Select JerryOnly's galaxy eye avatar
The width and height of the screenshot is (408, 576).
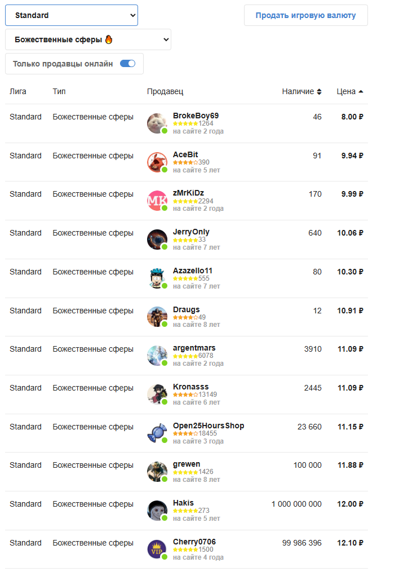[157, 240]
